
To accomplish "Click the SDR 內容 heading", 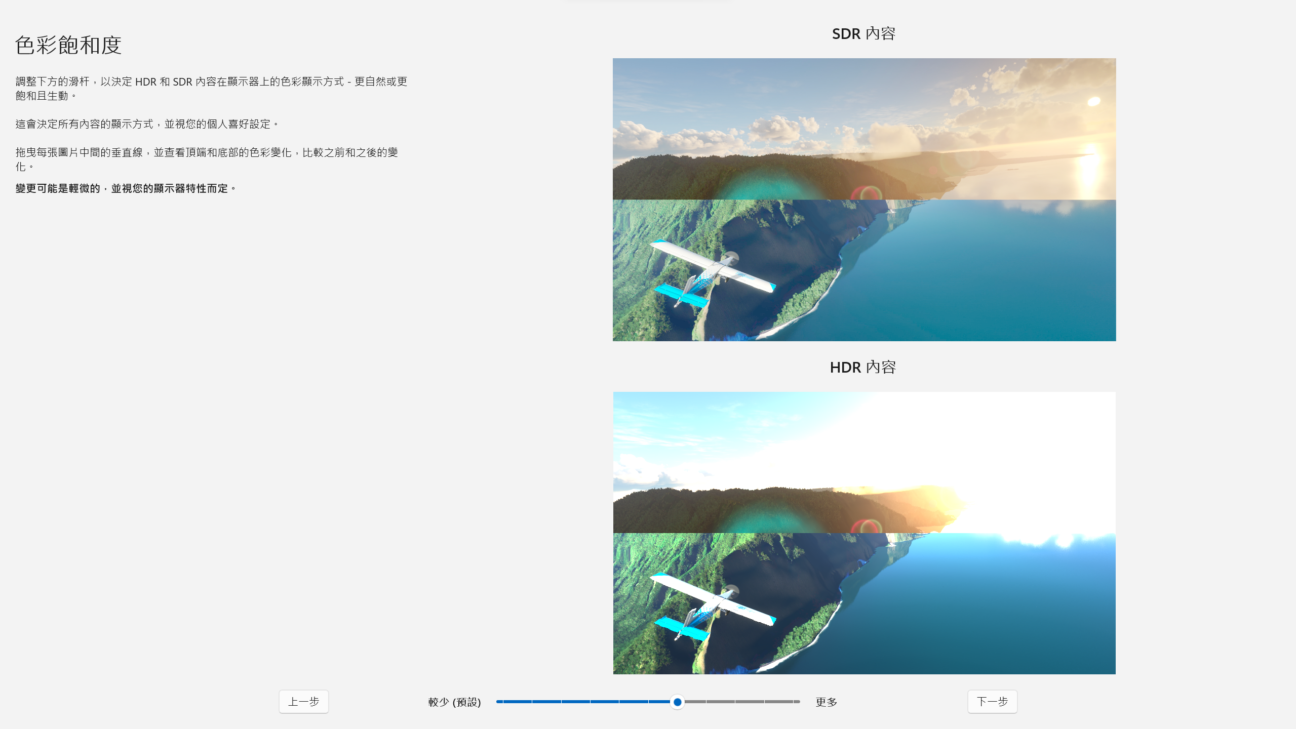I will [x=863, y=33].
